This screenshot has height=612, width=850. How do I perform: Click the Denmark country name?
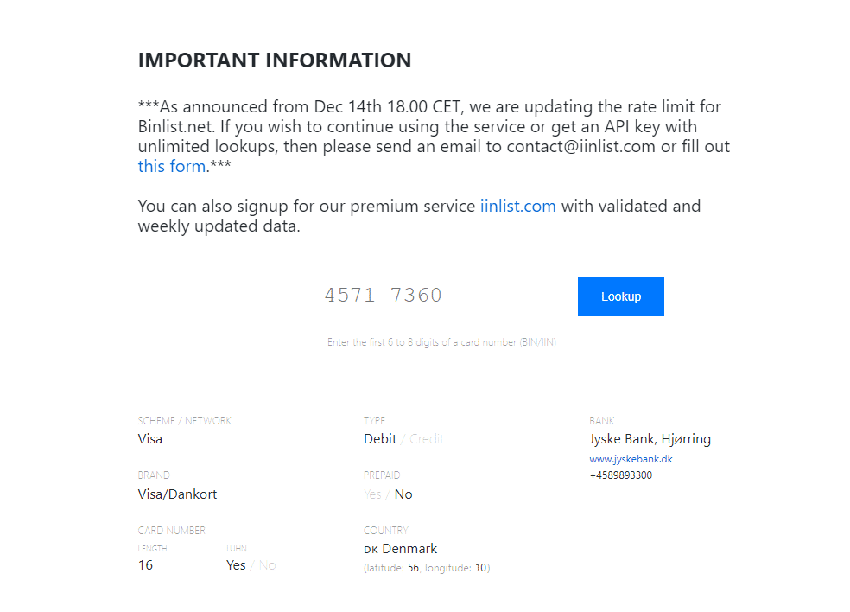point(409,549)
